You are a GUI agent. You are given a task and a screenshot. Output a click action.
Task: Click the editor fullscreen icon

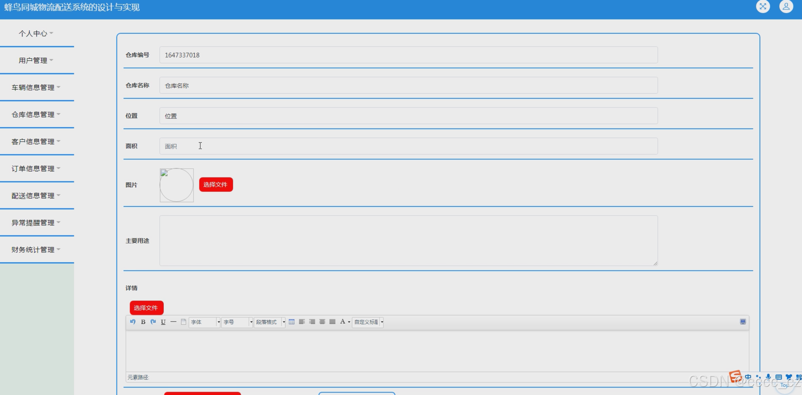(x=743, y=322)
